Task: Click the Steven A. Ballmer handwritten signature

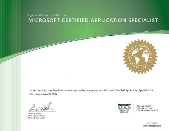Action: pos(41,107)
